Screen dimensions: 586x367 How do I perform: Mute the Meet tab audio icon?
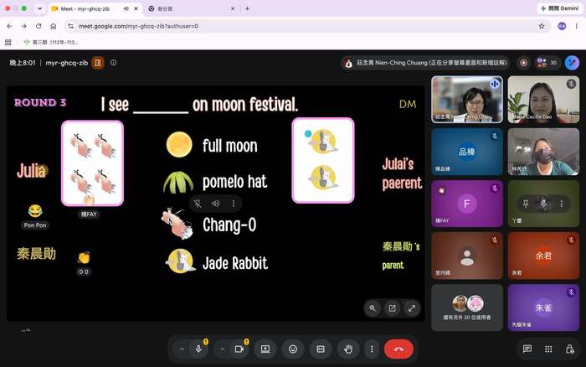126,8
